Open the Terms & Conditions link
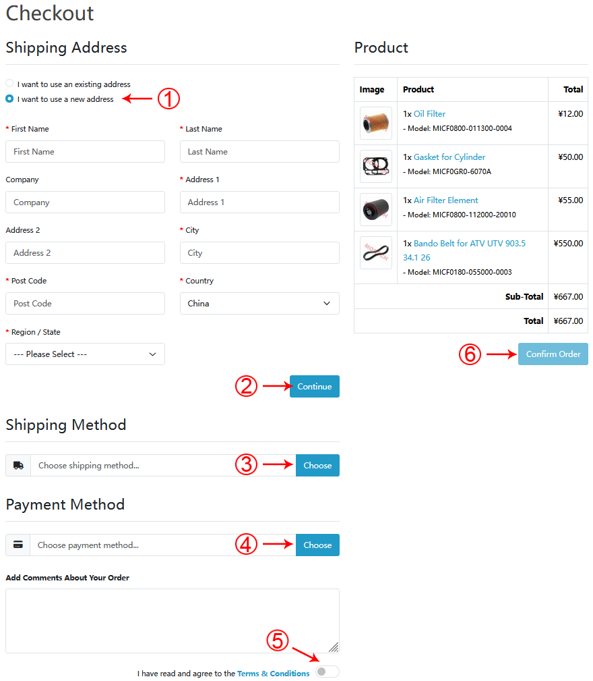This screenshot has width=593, height=681. pyautogui.click(x=273, y=673)
